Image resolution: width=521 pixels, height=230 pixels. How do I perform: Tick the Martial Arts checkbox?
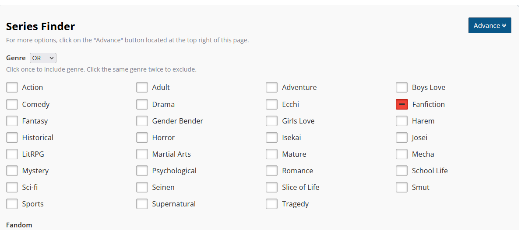[142, 154]
